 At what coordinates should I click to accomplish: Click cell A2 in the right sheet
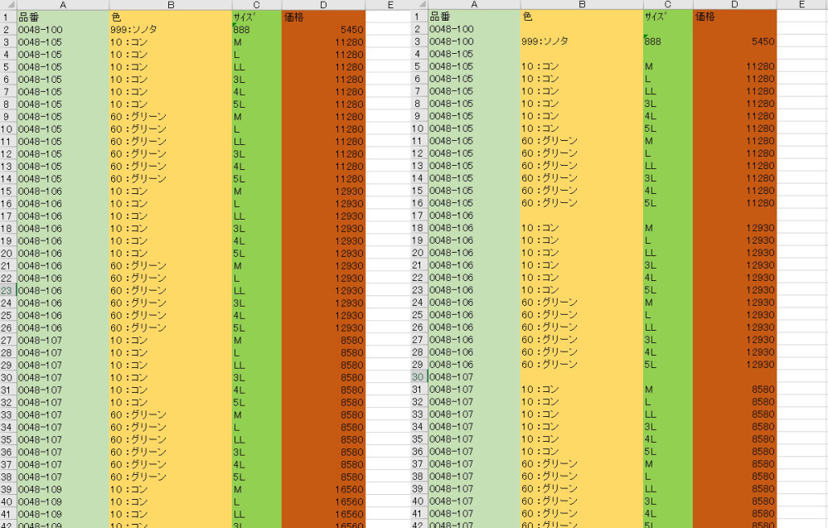coord(473,29)
